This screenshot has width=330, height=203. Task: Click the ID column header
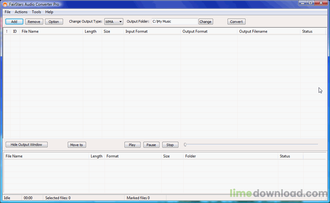pos(15,31)
